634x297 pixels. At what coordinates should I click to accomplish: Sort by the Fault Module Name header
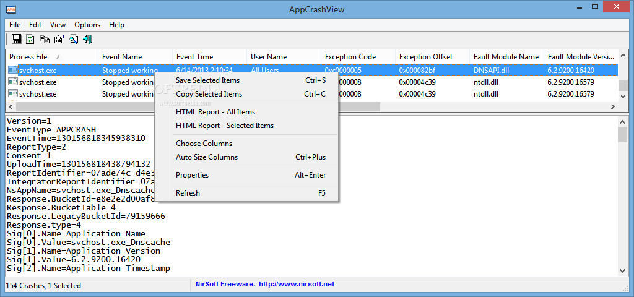[x=507, y=57]
